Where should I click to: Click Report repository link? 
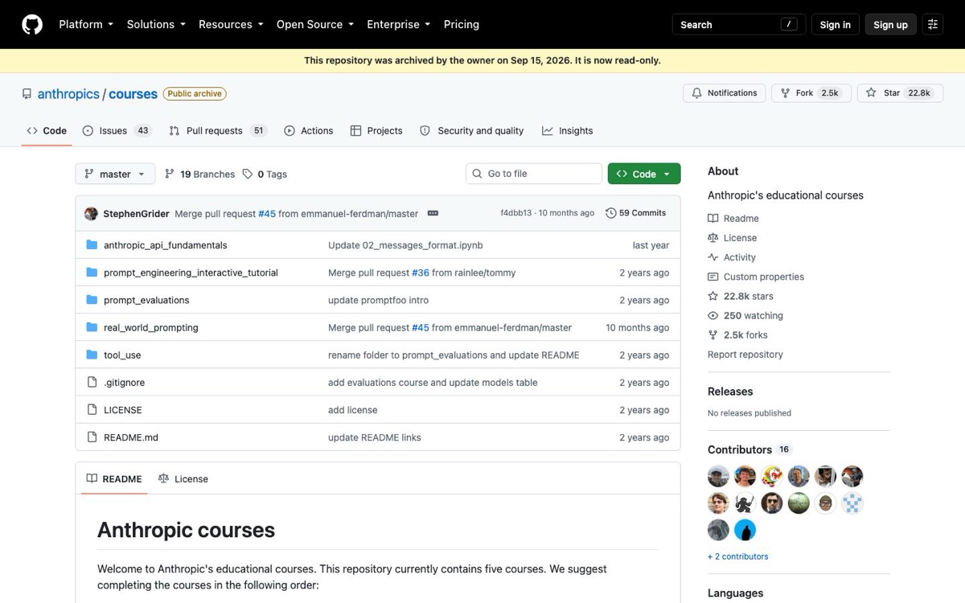click(x=745, y=355)
